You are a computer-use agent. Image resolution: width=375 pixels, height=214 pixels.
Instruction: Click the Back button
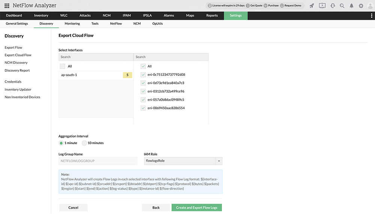pos(156,208)
